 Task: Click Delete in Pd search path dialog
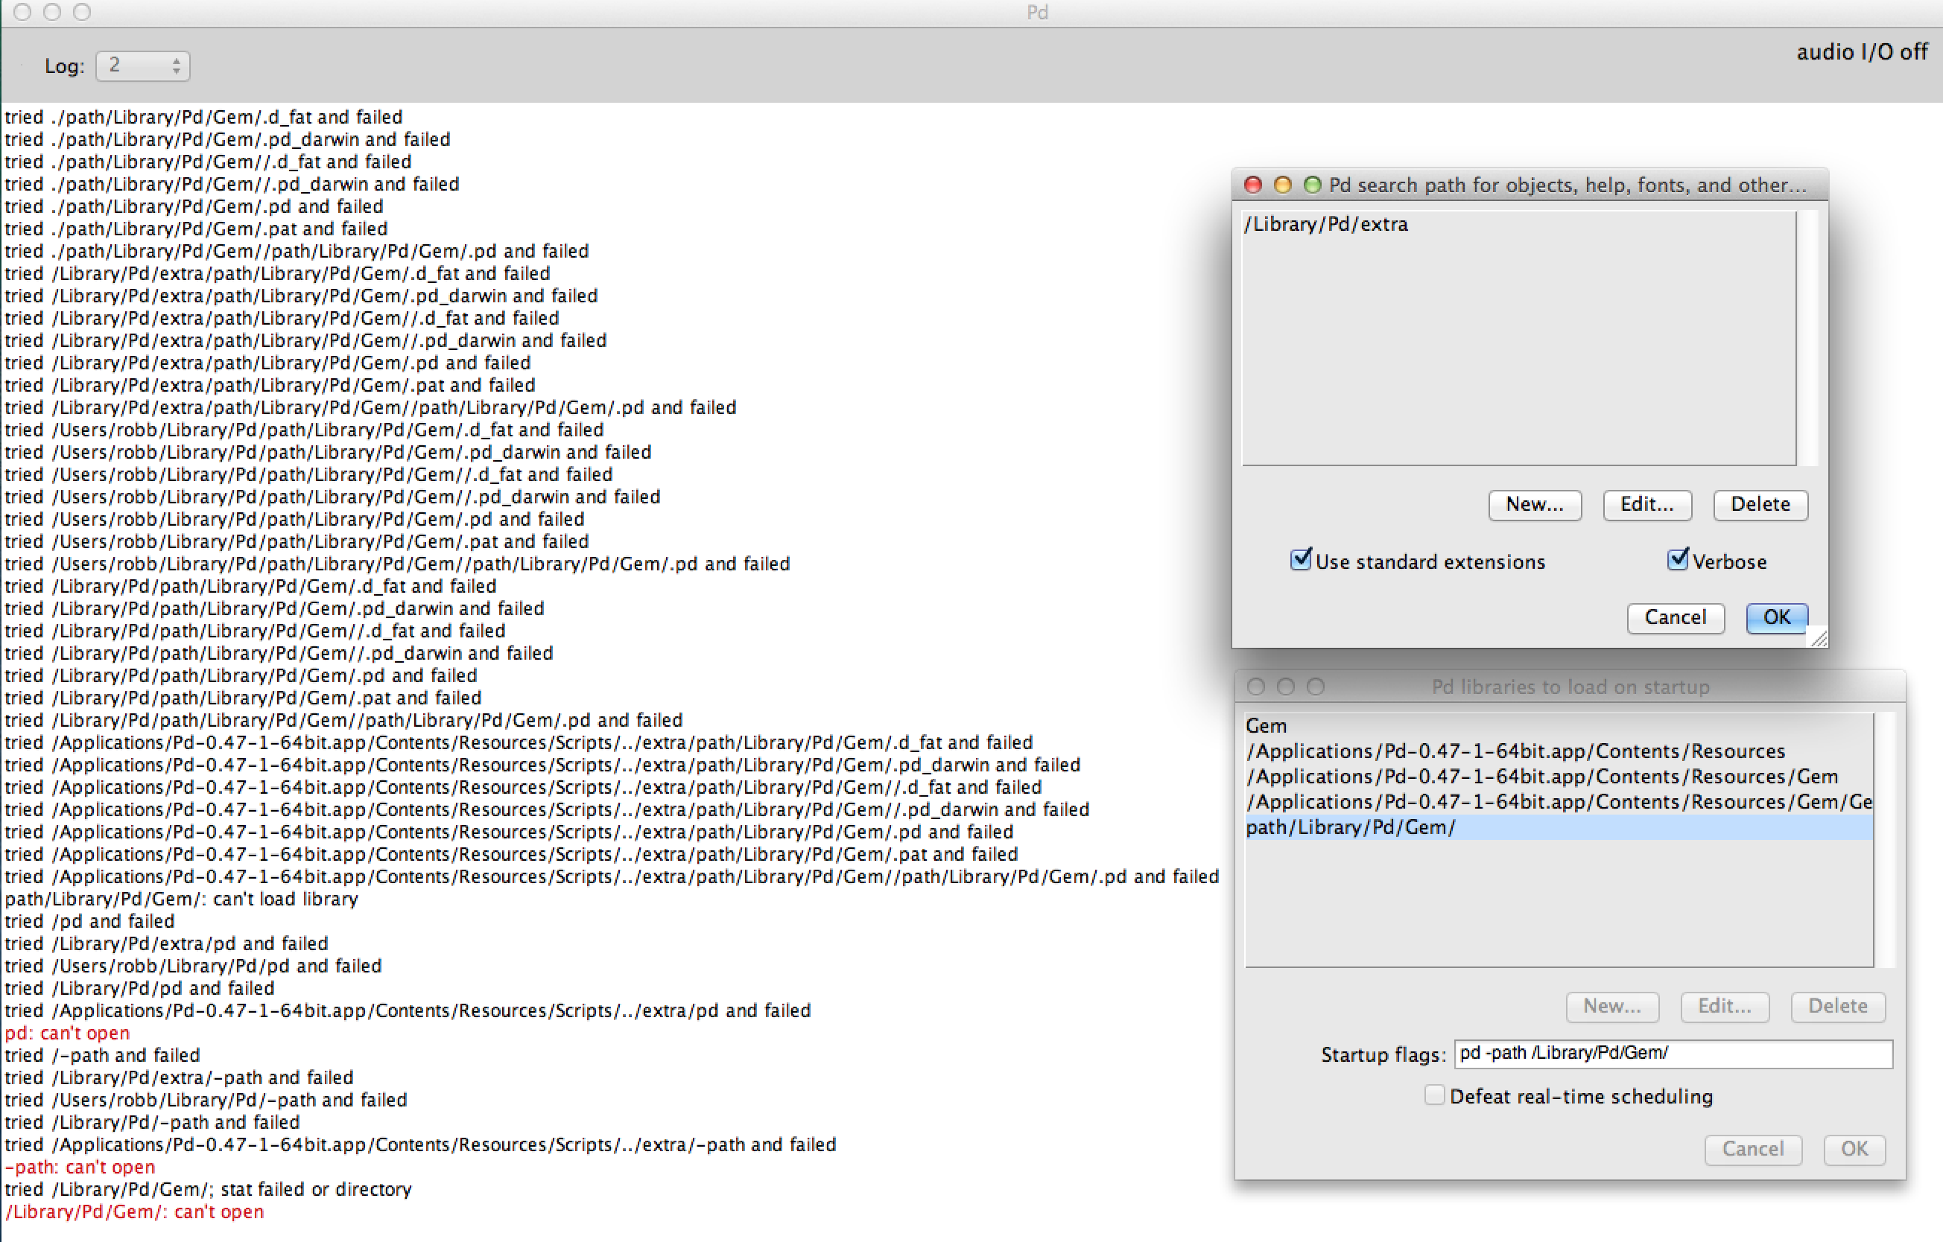click(1760, 505)
